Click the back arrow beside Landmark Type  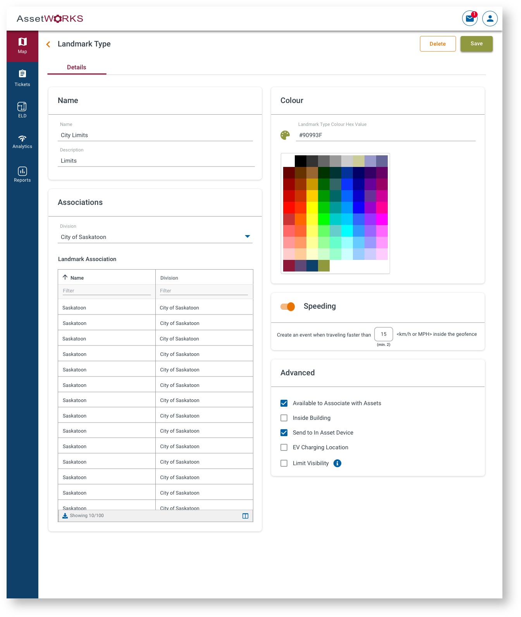click(48, 45)
